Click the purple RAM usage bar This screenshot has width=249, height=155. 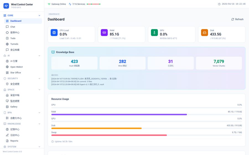pos(119,114)
